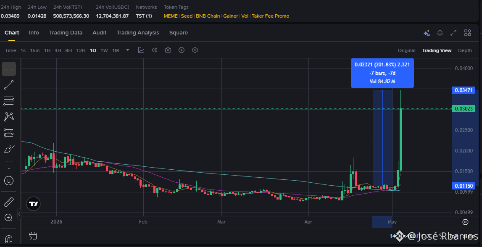
Task: Click the 24h Vol(USDC) value 12,704,381.87
Action: click(x=112, y=16)
